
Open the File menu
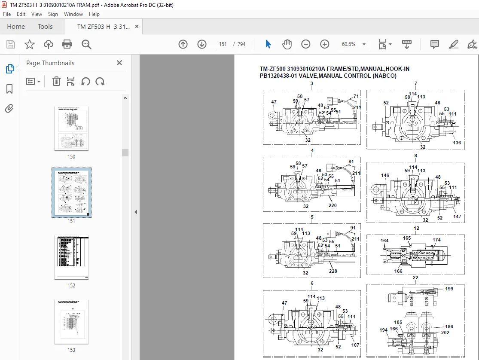(7, 14)
